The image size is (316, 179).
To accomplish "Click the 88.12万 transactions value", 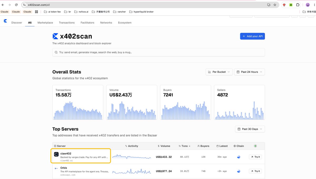I will (x=185, y=157).
